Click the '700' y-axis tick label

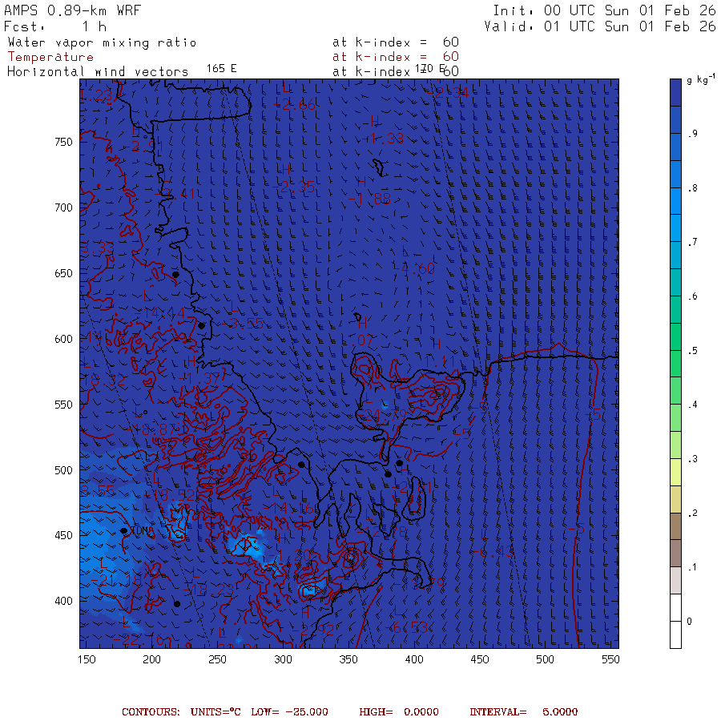click(63, 207)
